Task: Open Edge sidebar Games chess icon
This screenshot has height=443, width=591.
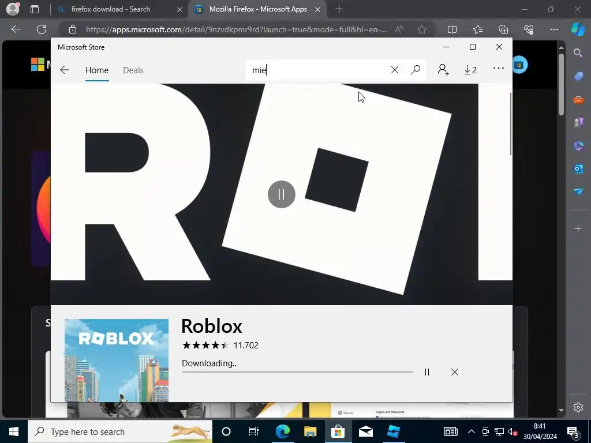Action: coord(578,122)
